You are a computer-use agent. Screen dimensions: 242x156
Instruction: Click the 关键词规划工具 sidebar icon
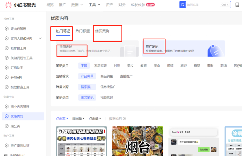(x=6, y=58)
